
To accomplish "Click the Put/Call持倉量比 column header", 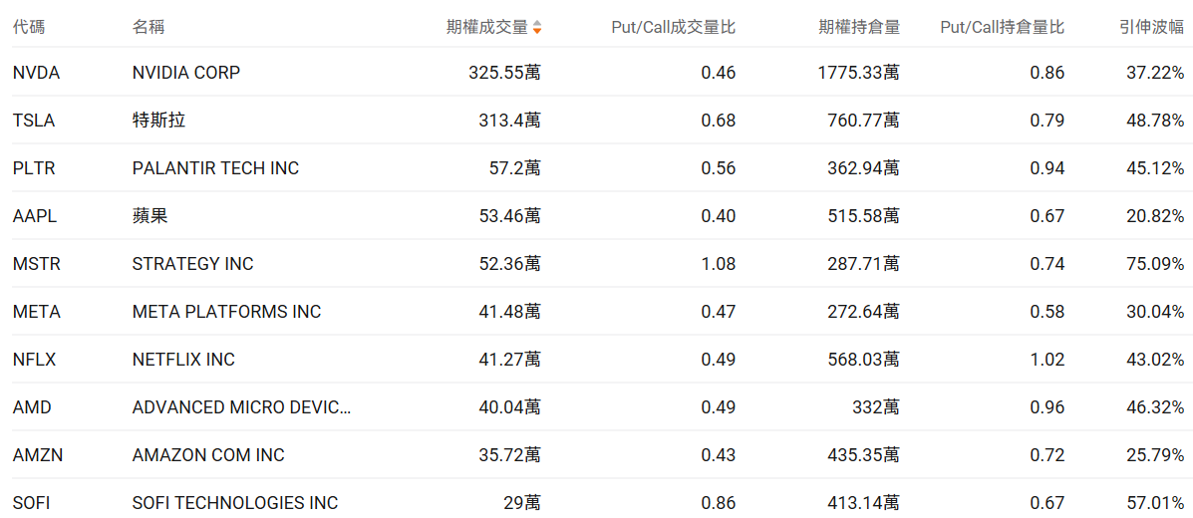I will click(1002, 28).
